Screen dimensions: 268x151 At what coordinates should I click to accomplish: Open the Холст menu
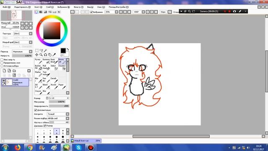pos(38,7)
